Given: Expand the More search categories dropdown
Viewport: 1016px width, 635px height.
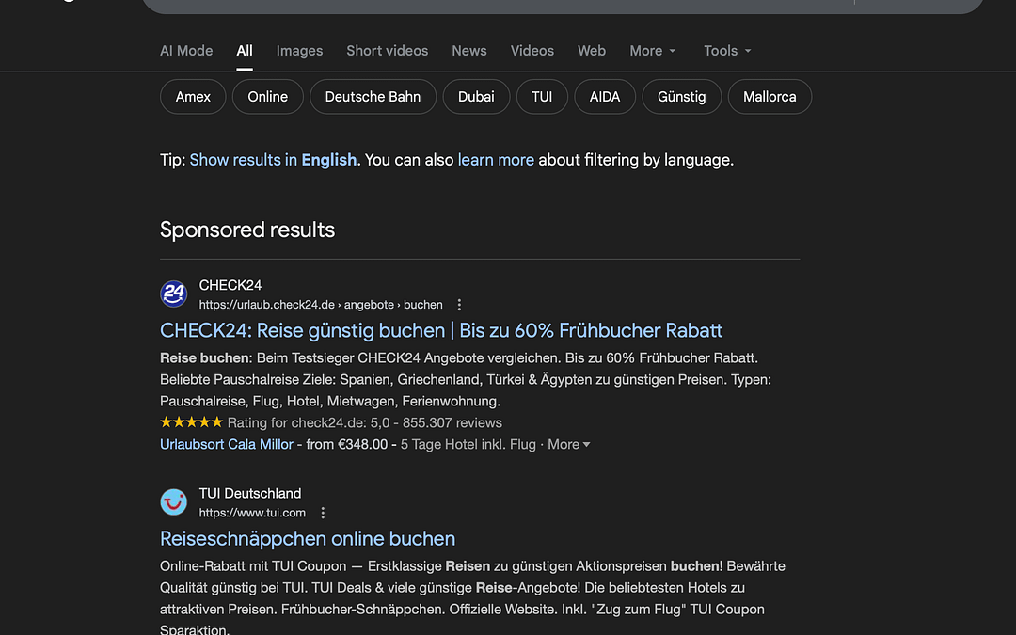Looking at the screenshot, I should pyautogui.click(x=652, y=51).
